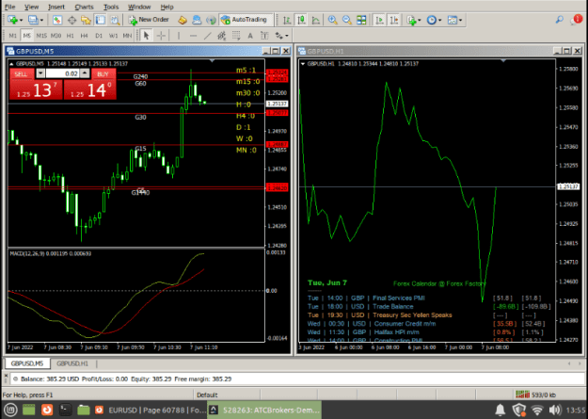Image resolution: width=588 pixels, height=419 pixels.
Task: Open the Templates dropdown
Action: (x=454, y=20)
